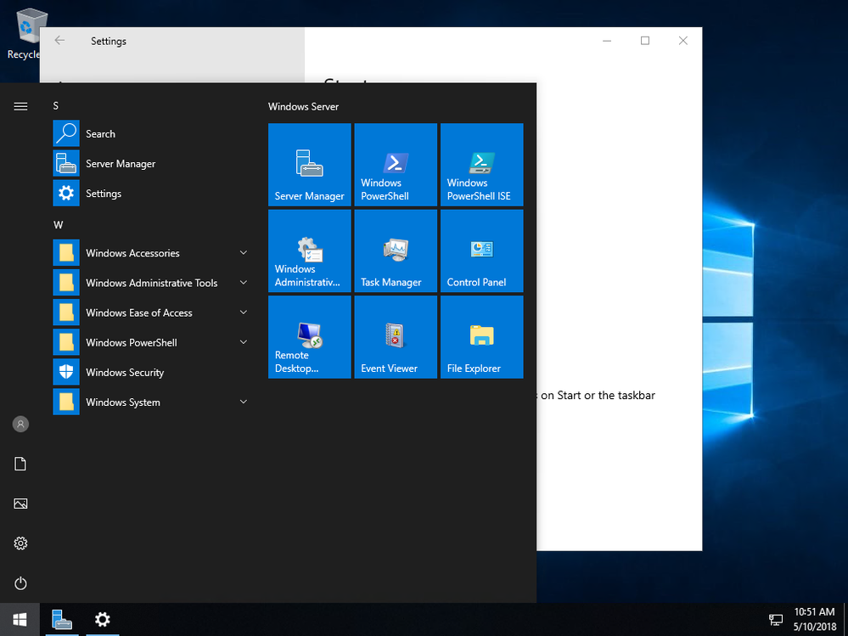Launch the Remote Desktop Connection tile
This screenshot has width=848, height=636.
(309, 336)
